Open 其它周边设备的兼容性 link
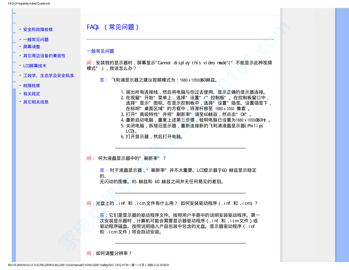This screenshot has width=349, height=270. [x=44, y=56]
